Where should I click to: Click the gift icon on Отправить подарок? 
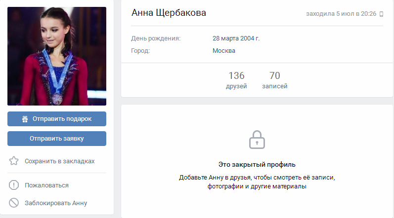coord(25,119)
